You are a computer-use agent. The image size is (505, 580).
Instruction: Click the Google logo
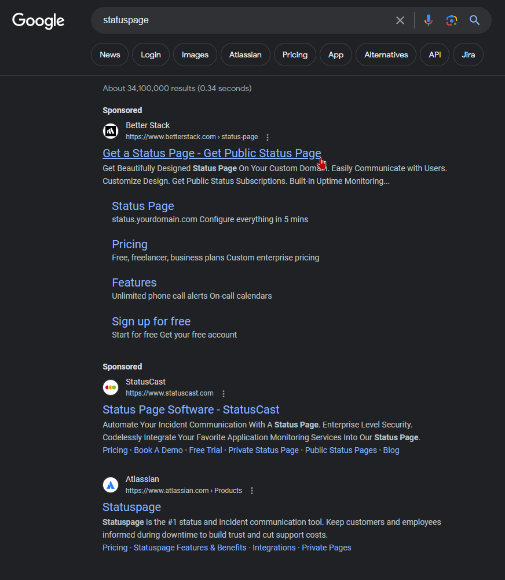(38, 21)
